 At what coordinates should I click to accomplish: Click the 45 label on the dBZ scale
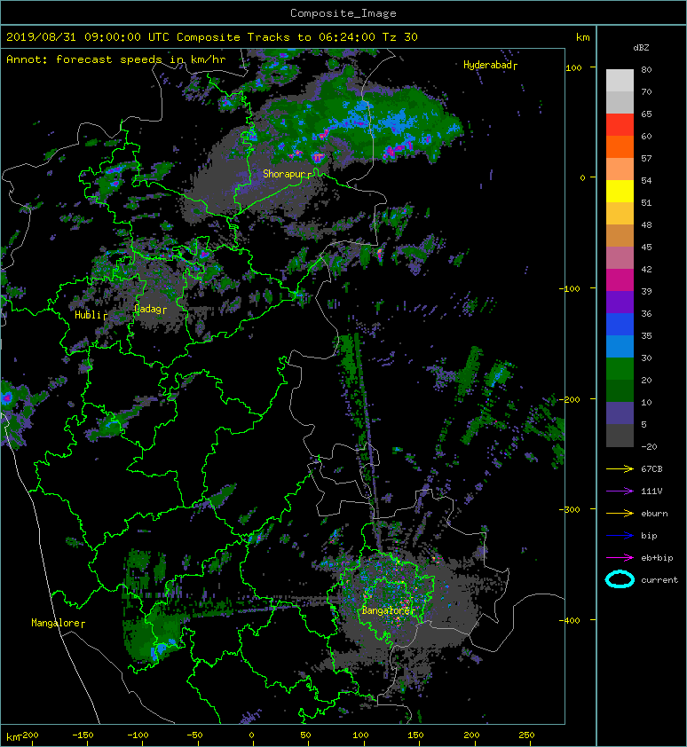pyautogui.click(x=646, y=248)
